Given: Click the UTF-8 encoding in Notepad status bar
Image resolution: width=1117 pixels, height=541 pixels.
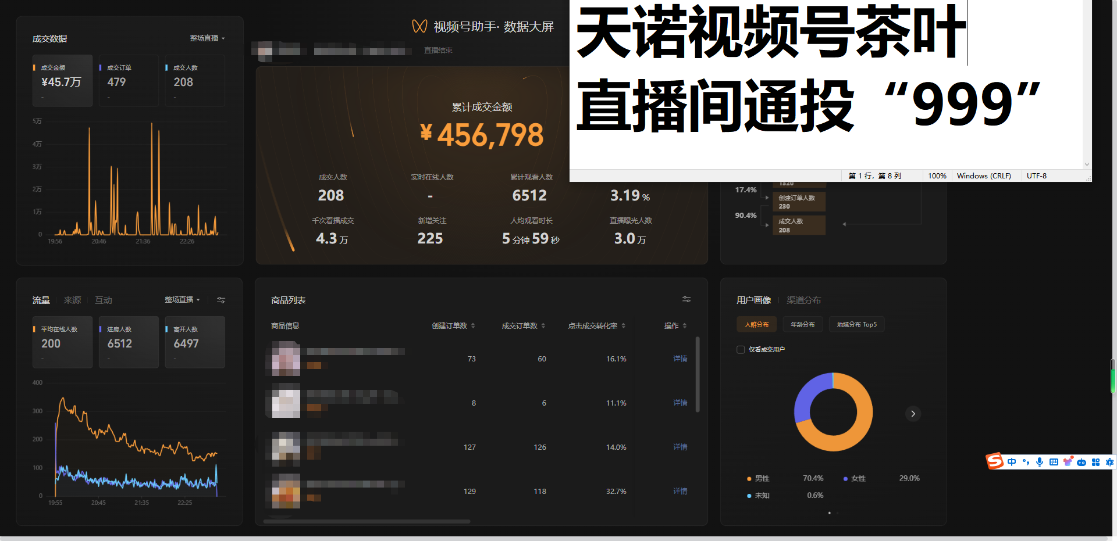Looking at the screenshot, I should (1037, 176).
